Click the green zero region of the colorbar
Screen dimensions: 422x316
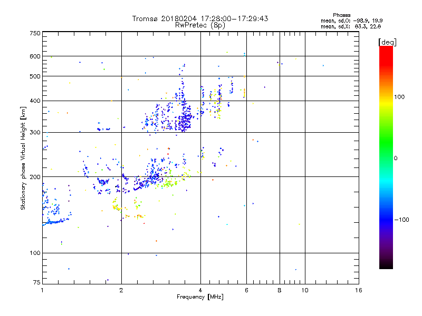coord(386,157)
